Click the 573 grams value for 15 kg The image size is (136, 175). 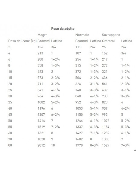tap(40, 78)
